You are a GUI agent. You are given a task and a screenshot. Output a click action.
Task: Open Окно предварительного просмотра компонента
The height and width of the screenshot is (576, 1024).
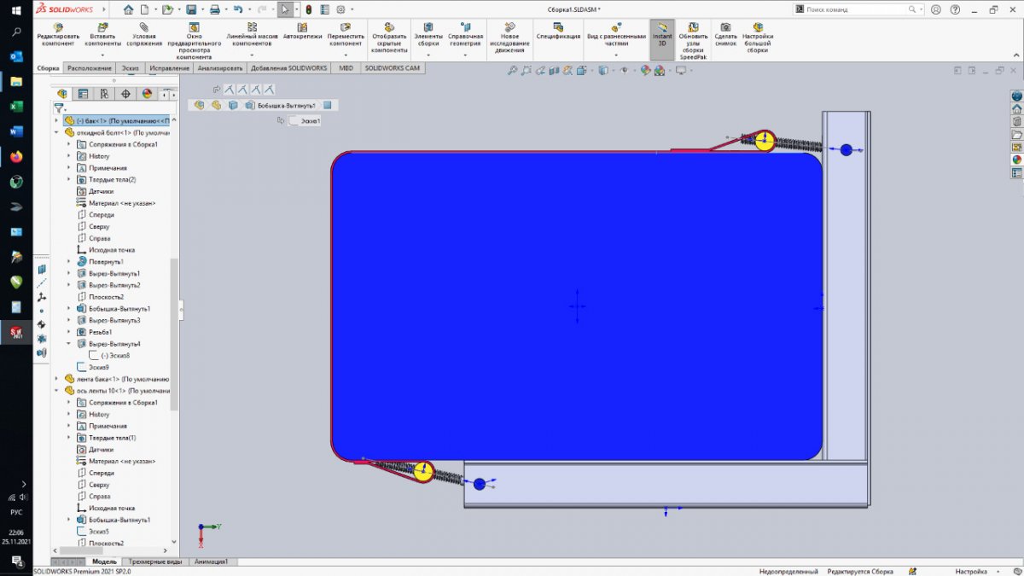point(194,41)
